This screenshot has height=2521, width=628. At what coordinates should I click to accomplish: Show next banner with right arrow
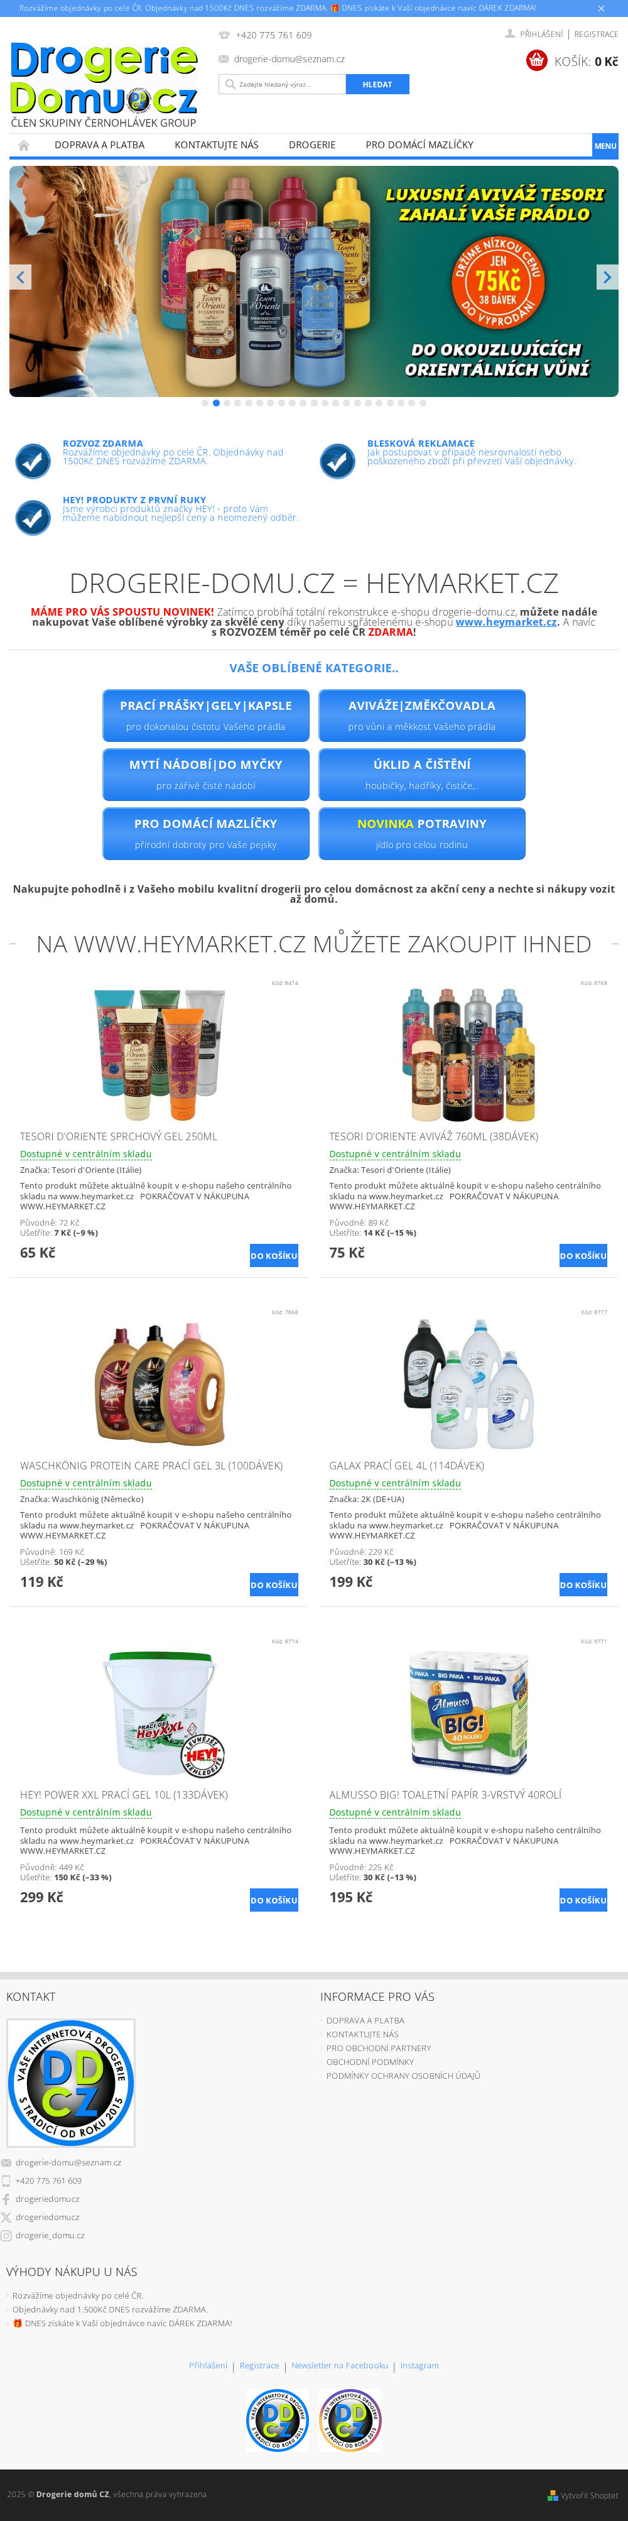(607, 277)
